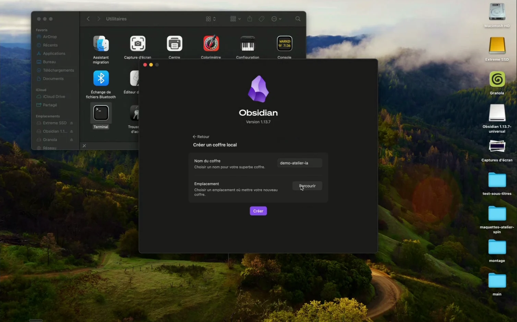Select Documents in the Finder sidebar

point(53,79)
